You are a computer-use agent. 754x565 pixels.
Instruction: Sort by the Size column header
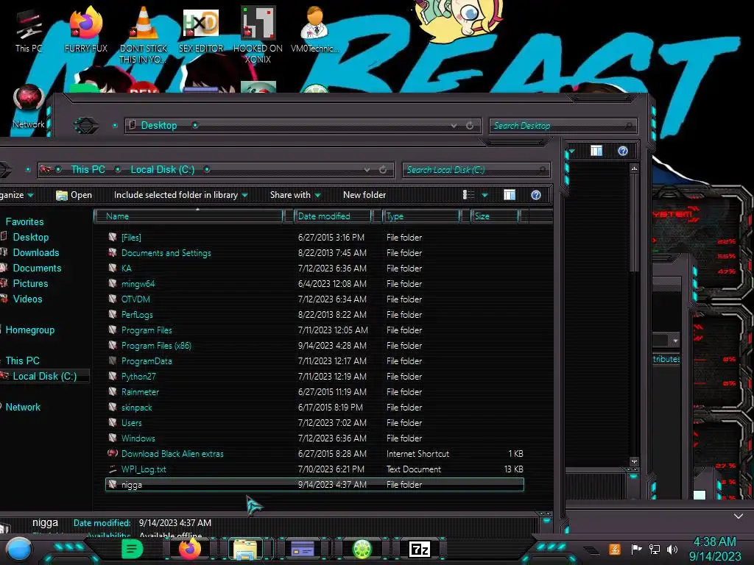[495, 216]
